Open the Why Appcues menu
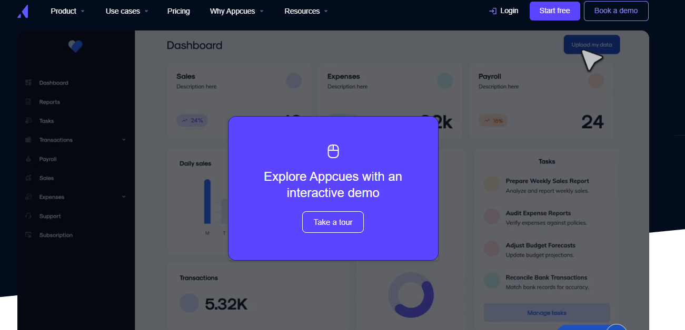Screen dimensions: 685x330 pos(232,11)
